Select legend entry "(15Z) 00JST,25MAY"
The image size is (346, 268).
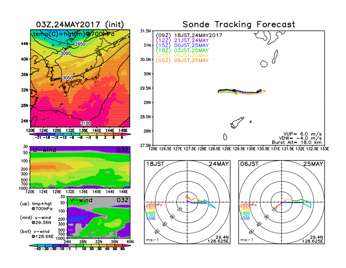tap(182, 46)
